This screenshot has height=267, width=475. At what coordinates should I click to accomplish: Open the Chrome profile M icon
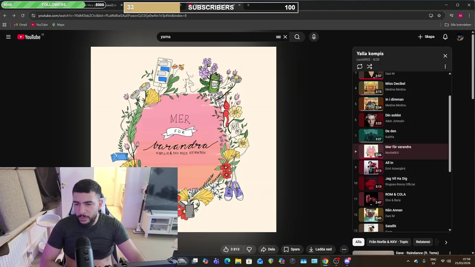click(x=461, y=16)
